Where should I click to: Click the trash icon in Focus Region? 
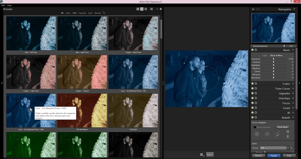click(x=288, y=136)
